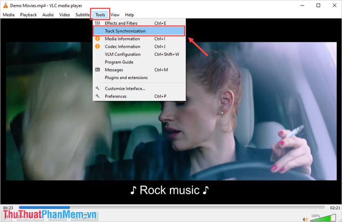Viewport: 342px width, 222px height.
Task: Open Media Information from Tools menu
Action: pyautogui.click(x=139, y=39)
